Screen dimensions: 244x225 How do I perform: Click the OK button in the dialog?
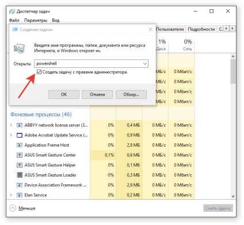64,94
